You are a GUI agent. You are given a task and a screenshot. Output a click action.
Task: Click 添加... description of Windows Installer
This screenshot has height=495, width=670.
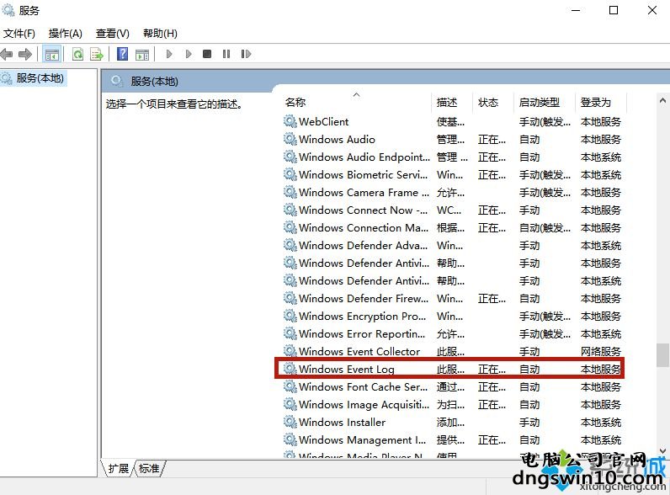click(450, 423)
